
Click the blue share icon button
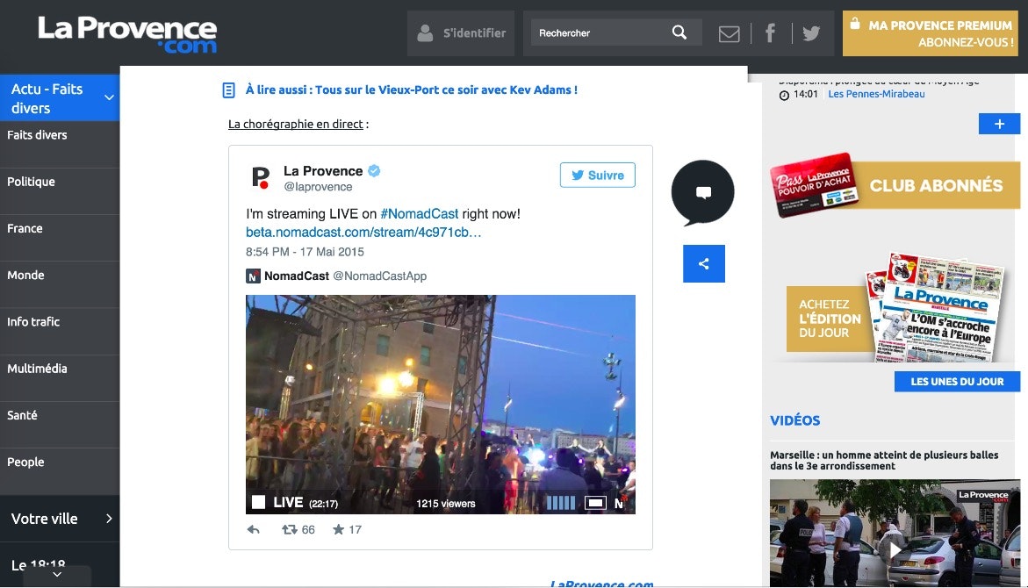(703, 263)
